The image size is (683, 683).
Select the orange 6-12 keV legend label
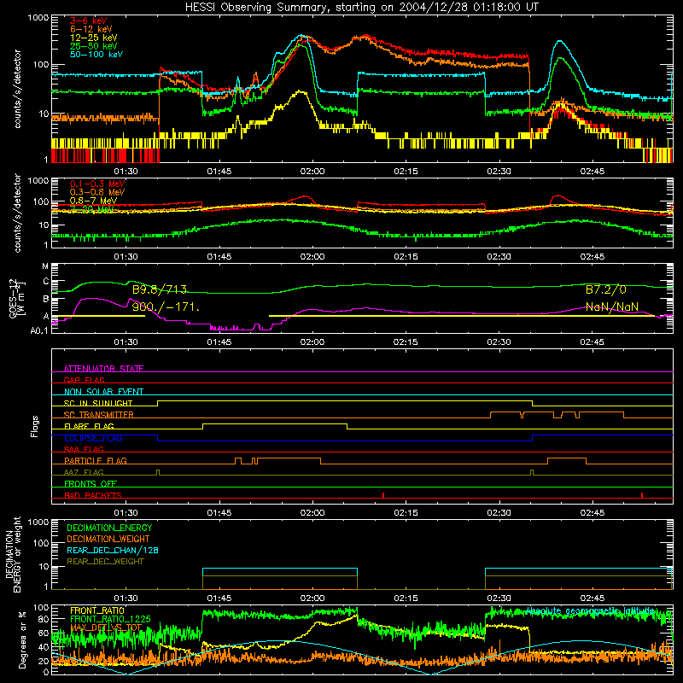[x=91, y=29]
